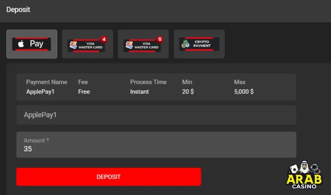Click the Fee column label
The width and height of the screenshot is (331, 195).
point(83,82)
